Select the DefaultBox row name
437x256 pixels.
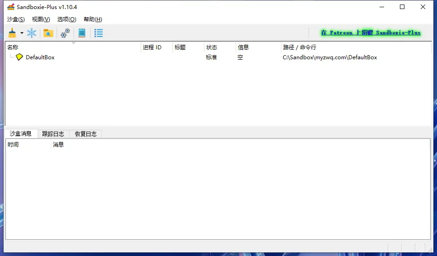click(40, 57)
